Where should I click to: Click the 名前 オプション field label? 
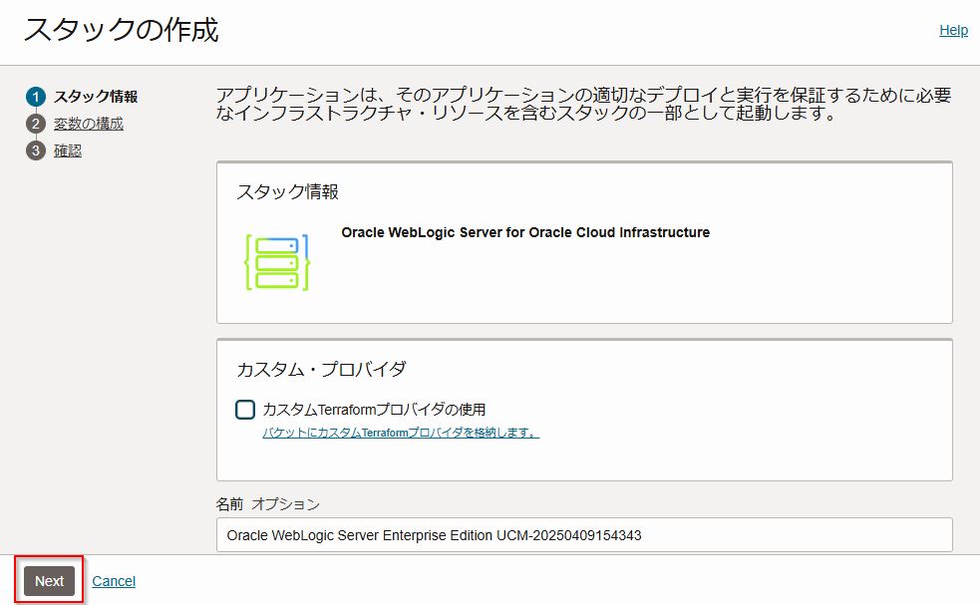[x=268, y=504]
